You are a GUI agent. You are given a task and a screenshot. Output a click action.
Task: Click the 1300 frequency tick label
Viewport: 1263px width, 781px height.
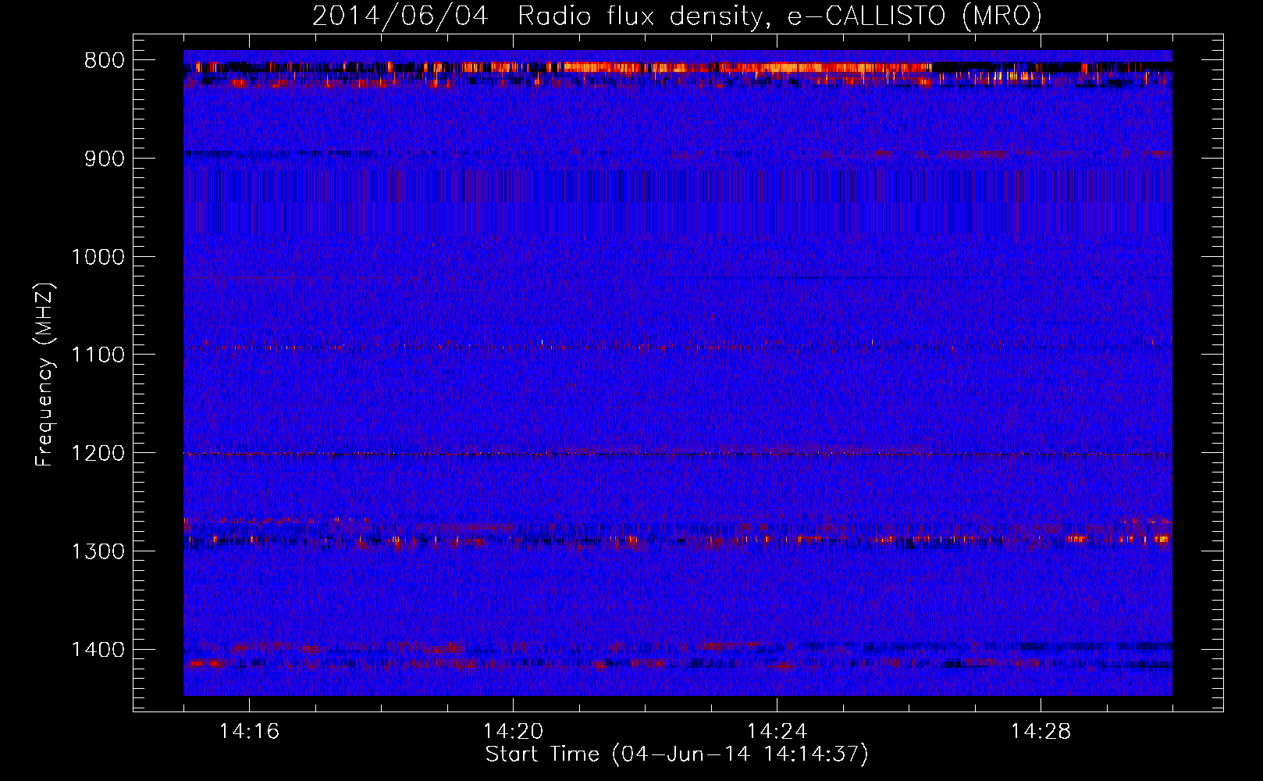(x=98, y=551)
